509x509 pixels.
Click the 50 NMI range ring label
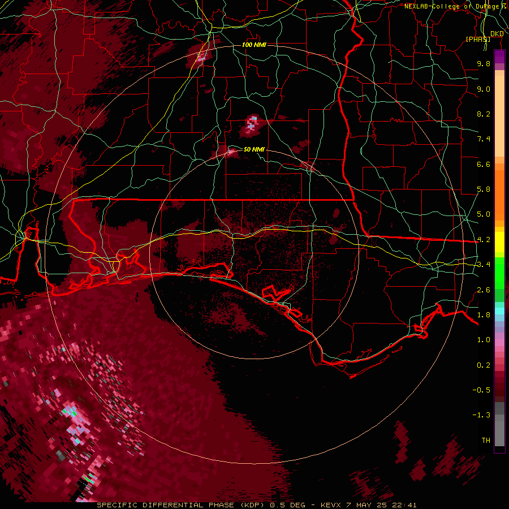[254, 149]
